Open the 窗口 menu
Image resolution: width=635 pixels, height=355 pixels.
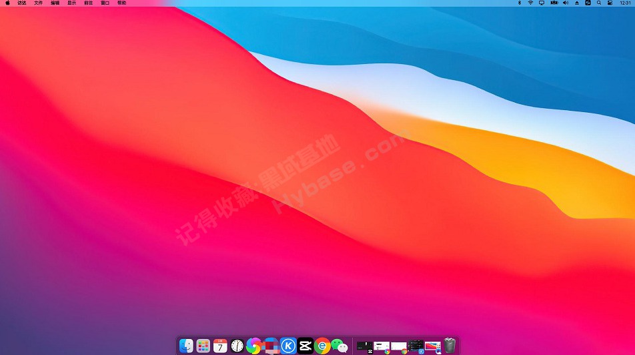(105, 3)
